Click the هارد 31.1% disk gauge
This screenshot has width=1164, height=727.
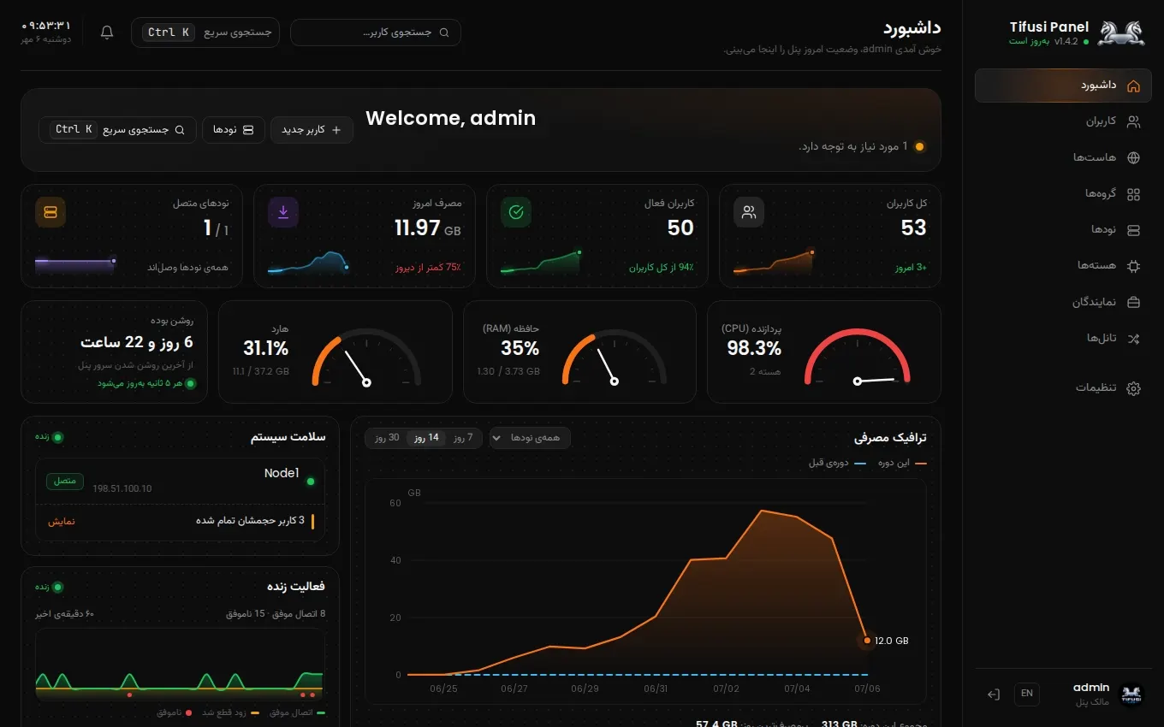(366, 358)
